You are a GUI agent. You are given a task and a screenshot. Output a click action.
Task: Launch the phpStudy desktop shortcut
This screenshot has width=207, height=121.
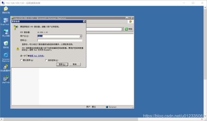coord(6,79)
